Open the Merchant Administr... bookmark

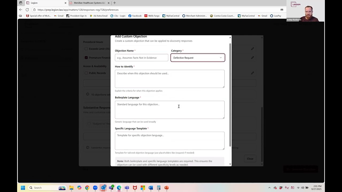pos(195,16)
